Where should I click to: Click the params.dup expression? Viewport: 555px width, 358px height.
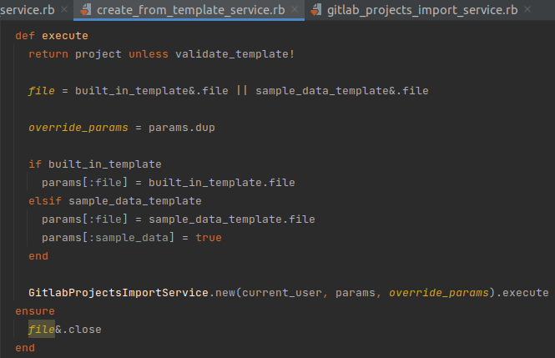pyautogui.click(x=181, y=128)
